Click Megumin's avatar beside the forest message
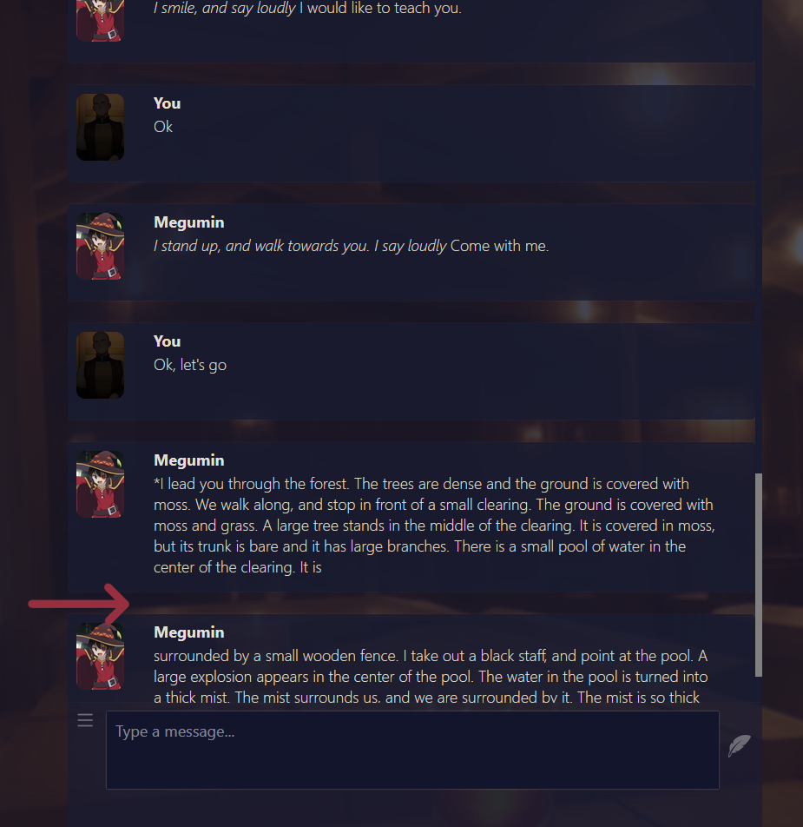The width and height of the screenshot is (803, 827). (100, 484)
